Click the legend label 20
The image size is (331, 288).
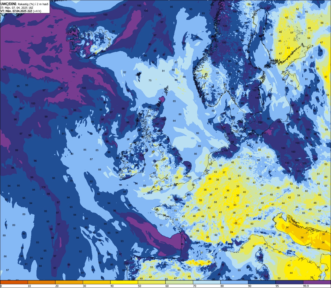[x=57, y=286]
